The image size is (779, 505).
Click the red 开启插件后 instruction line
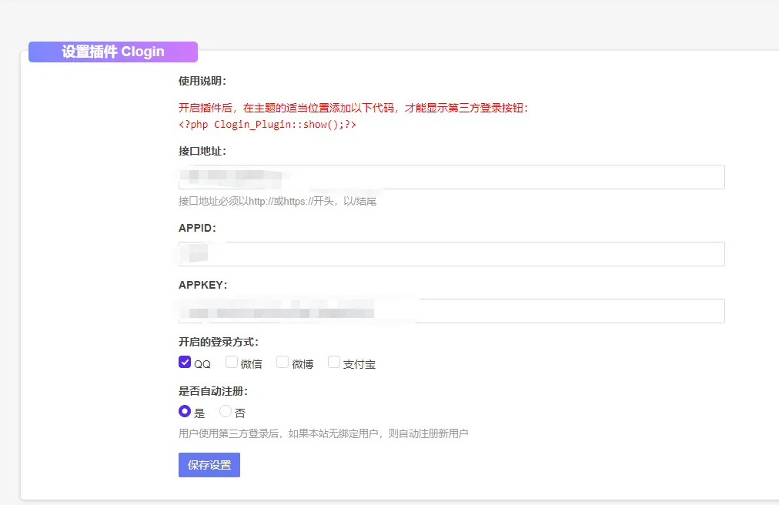[353, 109]
